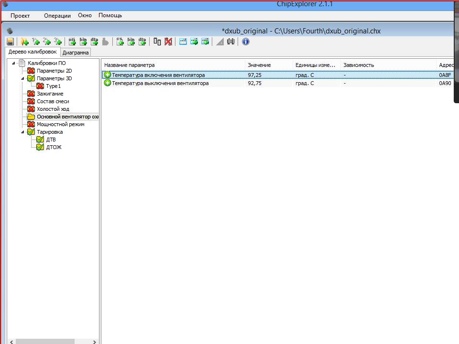Image resolution: width=459 pixels, height=344 pixels.
Task: Select Холостой ход tree item
Action: click(53, 109)
